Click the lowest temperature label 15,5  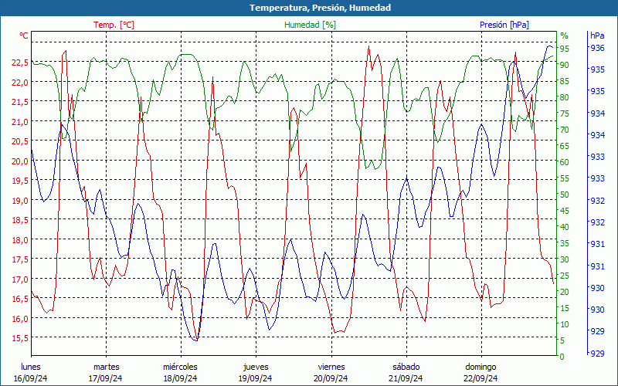click(x=20, y=338)
